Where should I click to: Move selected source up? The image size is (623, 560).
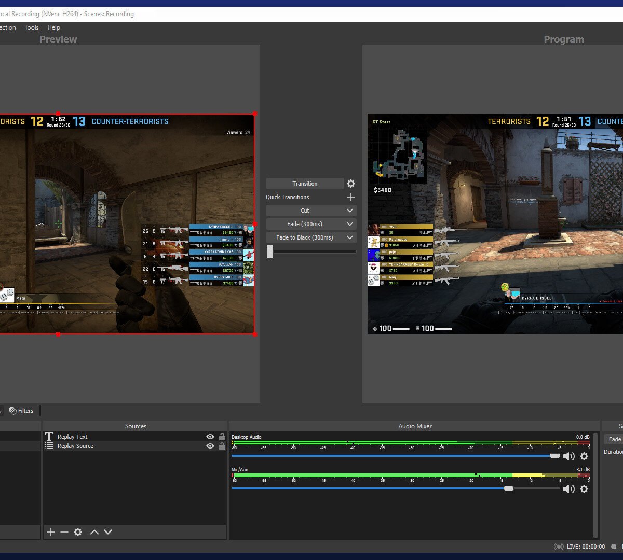coord(94,532)
